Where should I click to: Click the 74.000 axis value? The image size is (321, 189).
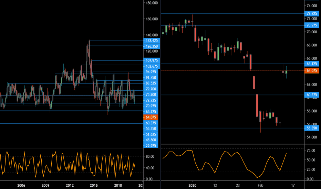pos(312,6)
